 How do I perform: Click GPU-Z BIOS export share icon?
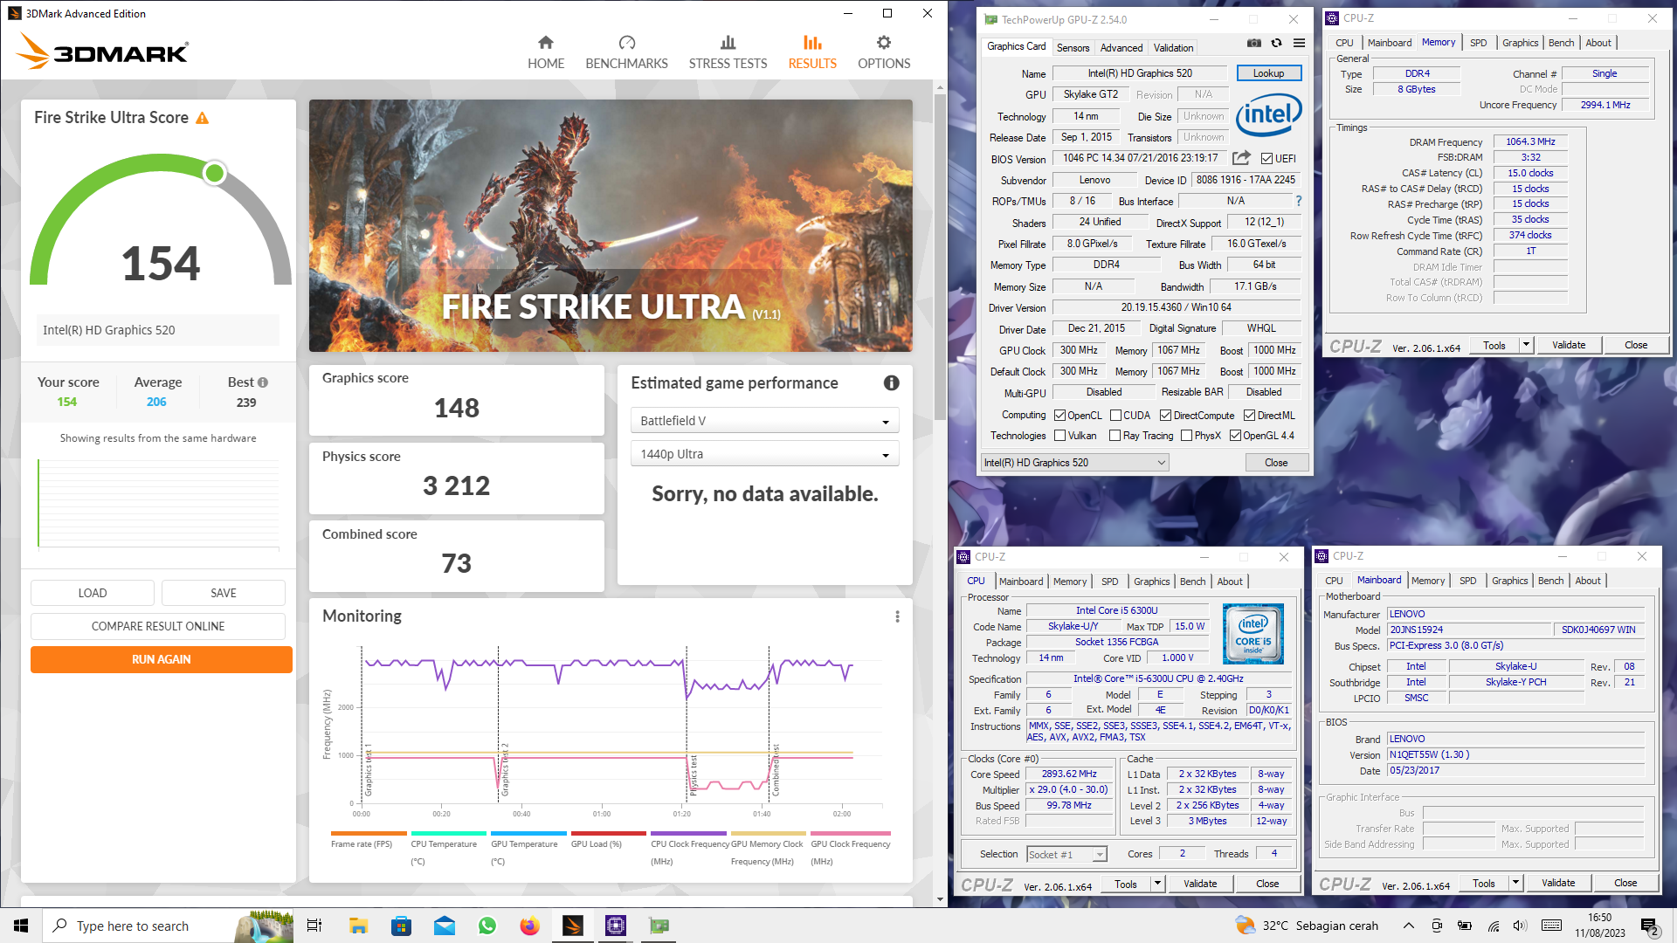1241,158
